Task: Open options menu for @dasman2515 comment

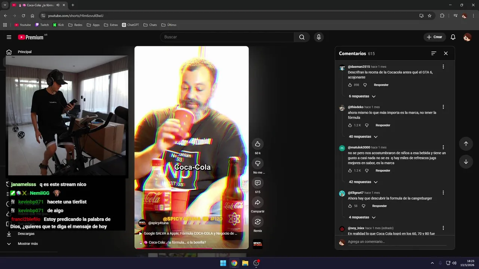Action: (443, 67)
